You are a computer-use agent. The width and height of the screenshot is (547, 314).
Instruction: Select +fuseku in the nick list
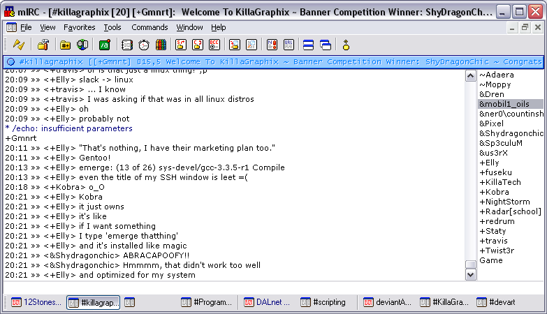[x=495, y=172]
